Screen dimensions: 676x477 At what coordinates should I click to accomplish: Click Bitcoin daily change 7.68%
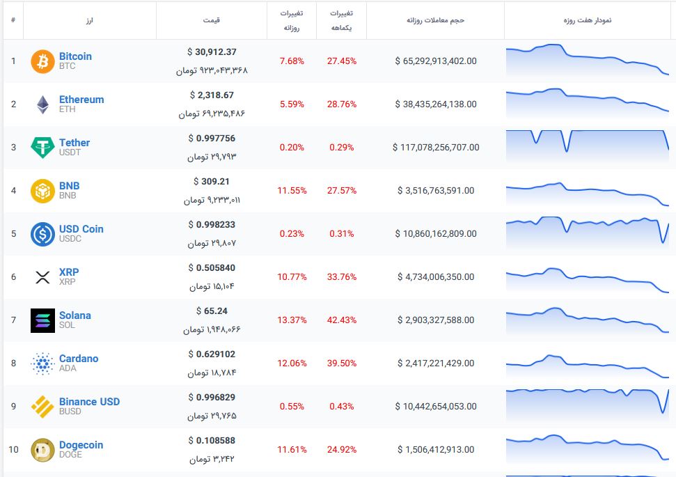click(292, 61)
